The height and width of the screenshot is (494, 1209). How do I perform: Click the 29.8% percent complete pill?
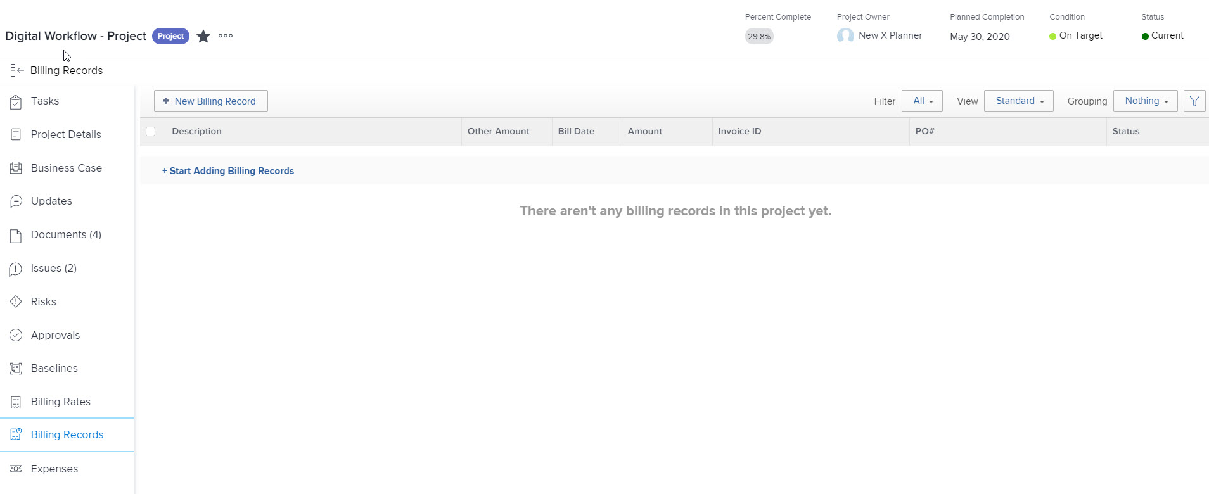(759, 36)
